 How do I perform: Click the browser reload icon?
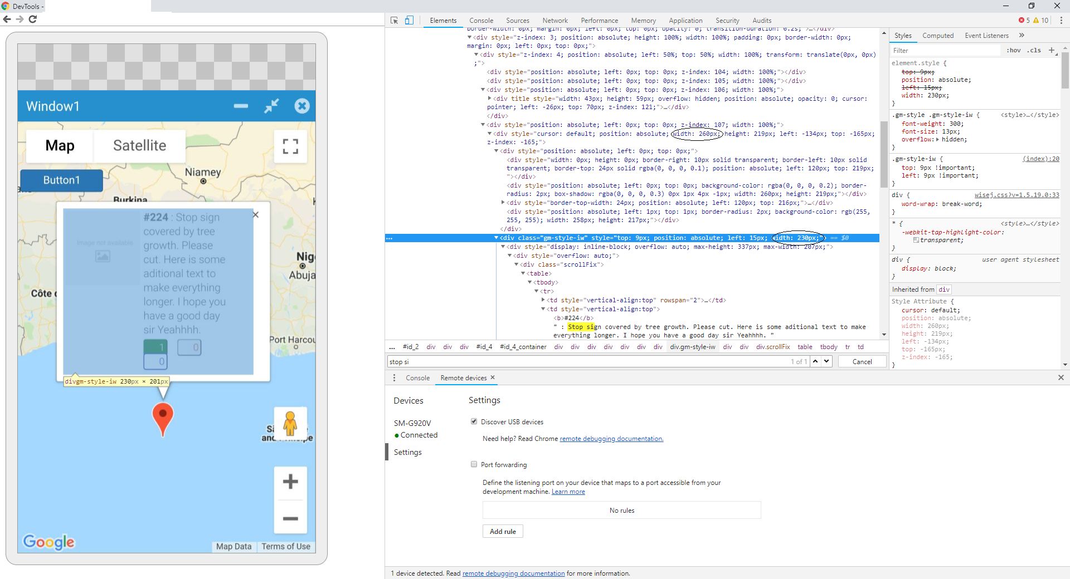click(33, 19)
